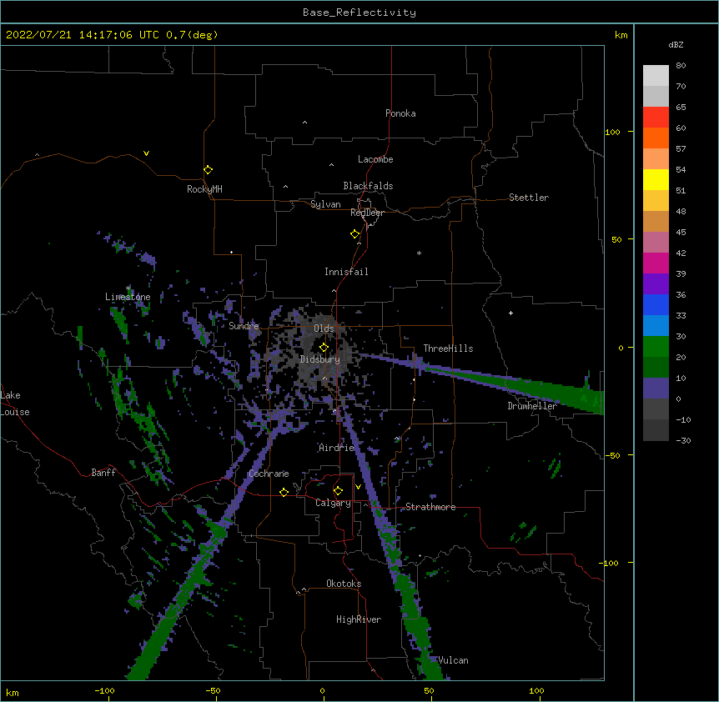Screen dimensions: 719x702
Task: Click the Lake Louise label
Action: coord(15,404)
